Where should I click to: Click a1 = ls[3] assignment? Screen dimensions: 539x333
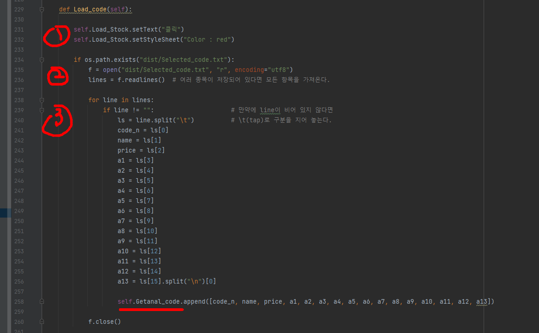pyautogui.click(x=135, y=160)
